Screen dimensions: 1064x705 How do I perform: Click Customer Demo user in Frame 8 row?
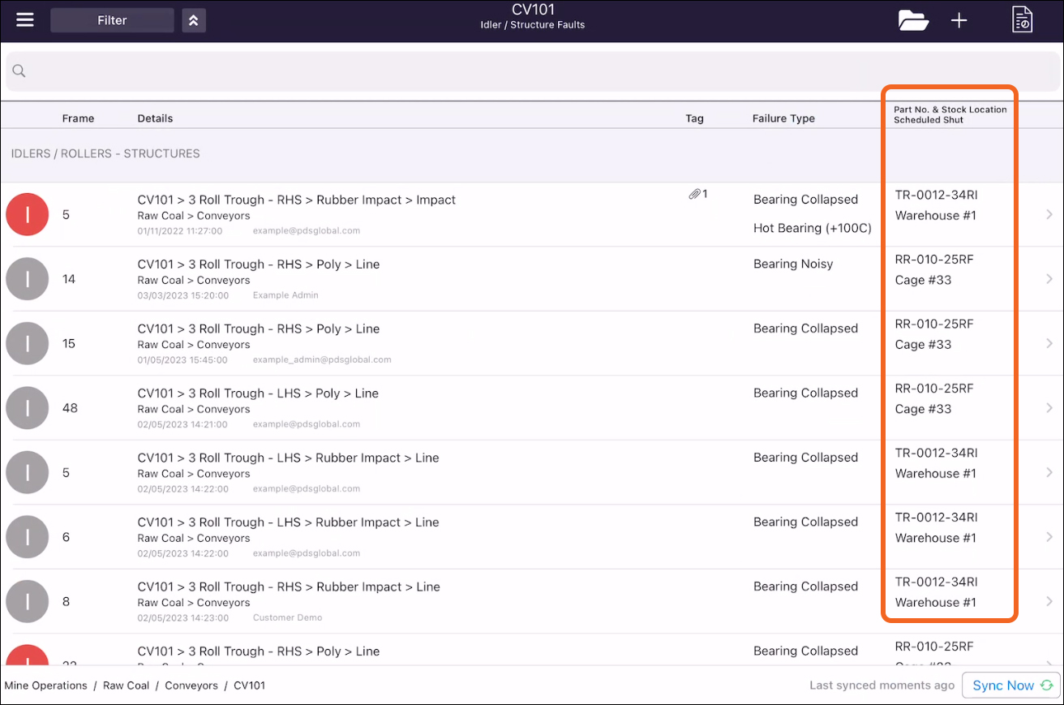tap(287, 617)
